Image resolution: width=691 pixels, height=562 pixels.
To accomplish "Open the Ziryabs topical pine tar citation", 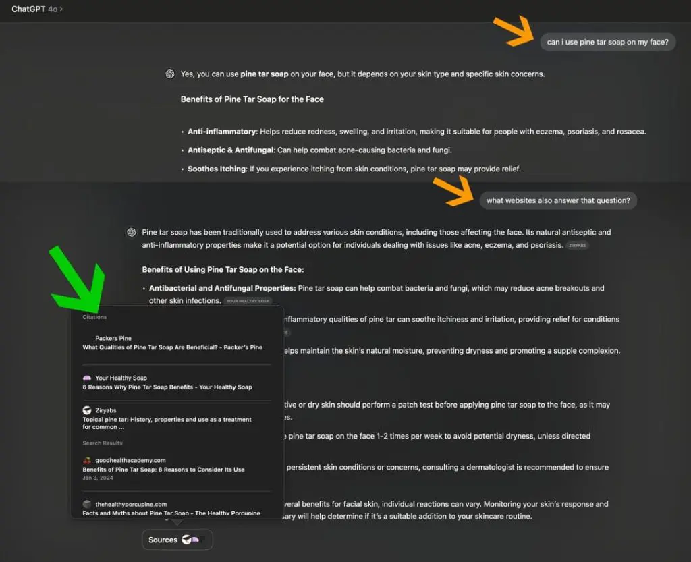I will [x=167, y=418].
